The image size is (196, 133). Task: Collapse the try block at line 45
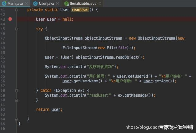coord(17,29)
